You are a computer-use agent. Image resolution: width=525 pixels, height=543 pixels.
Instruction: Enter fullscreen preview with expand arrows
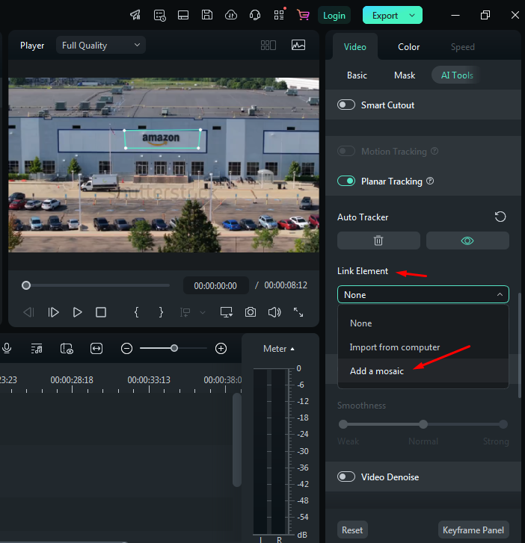coord(298,312)
